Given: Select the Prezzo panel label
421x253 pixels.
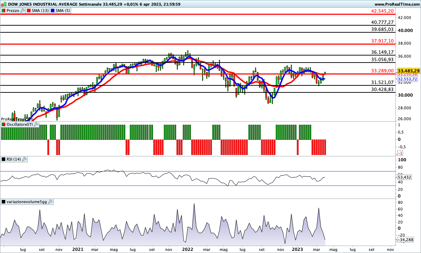Looking at the screenshot, I should (x=13, y=11).
